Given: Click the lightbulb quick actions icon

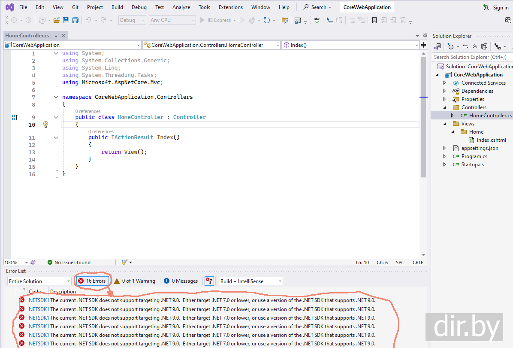Looking at the screenshot, I should click(45, 125).
